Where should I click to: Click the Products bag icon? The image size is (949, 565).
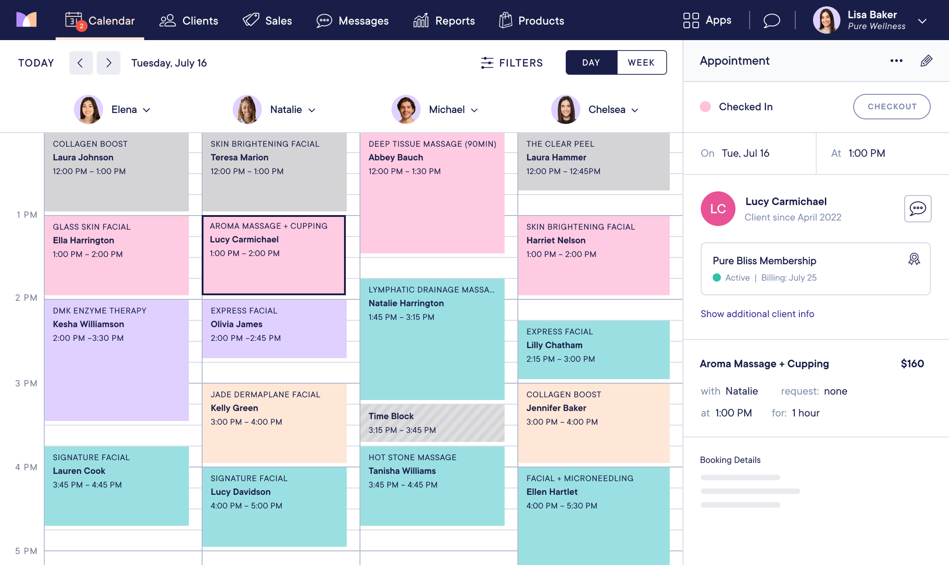point(504,20)
